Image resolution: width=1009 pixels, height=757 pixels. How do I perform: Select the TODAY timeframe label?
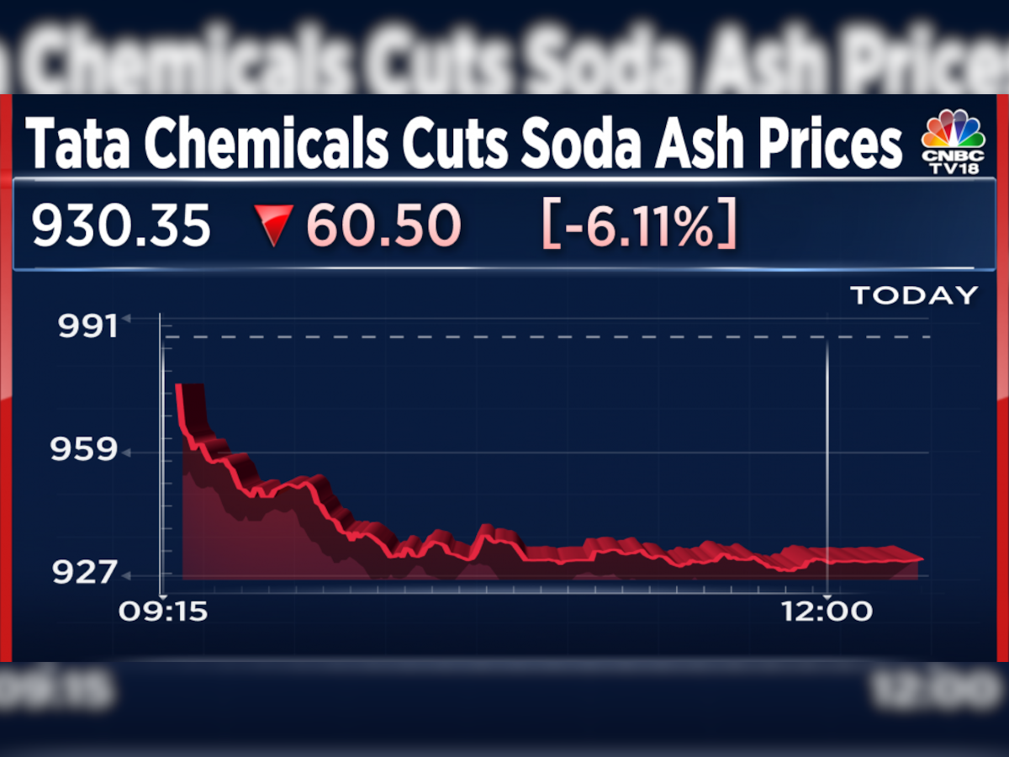point(914,295)
